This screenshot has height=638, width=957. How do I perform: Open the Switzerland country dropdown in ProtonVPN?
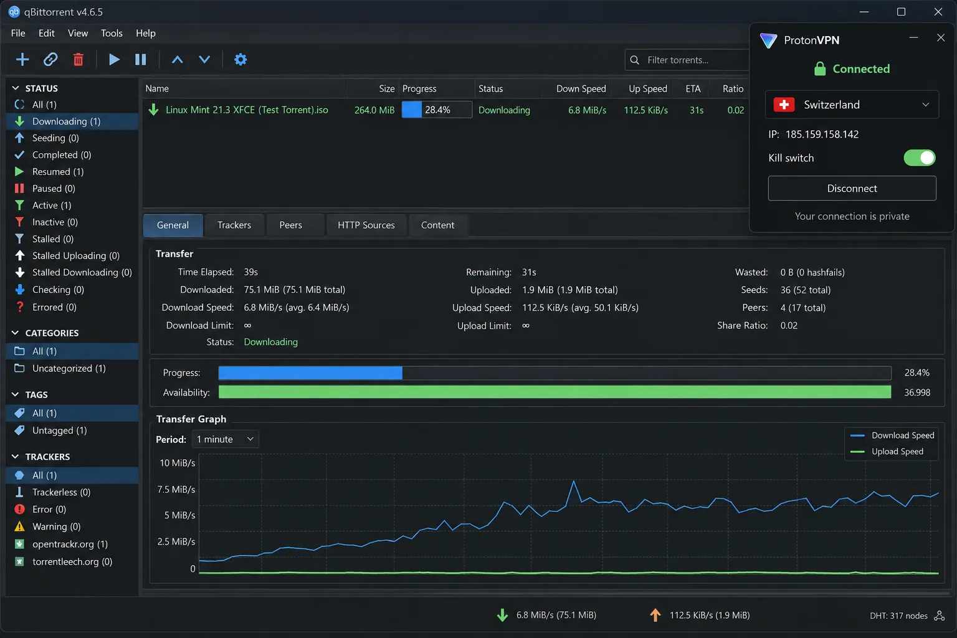tap(852, 105)
